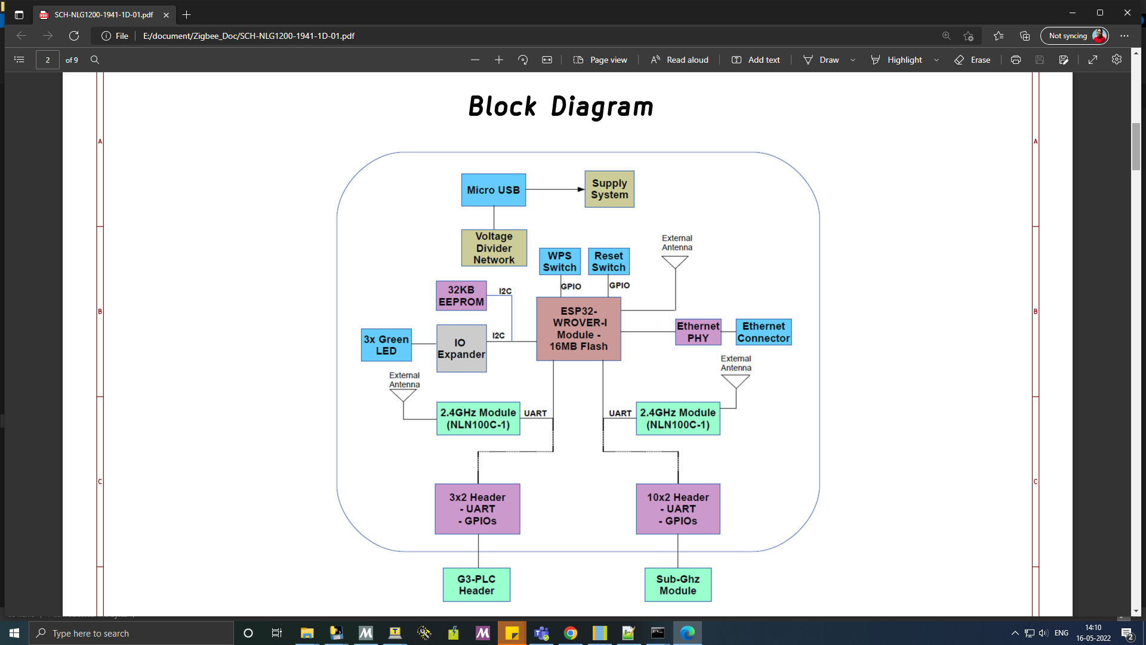
Task: Open the notification center
Action: [x=1127, y=633]
